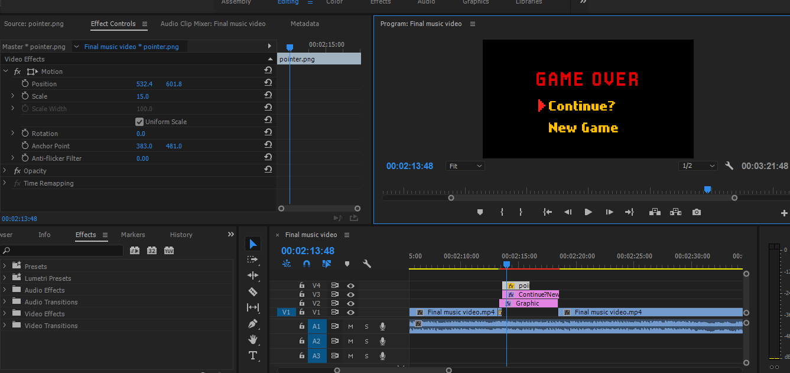The image size is (790, 373).
Task: Toggle V4 track output eye
Action: coord(351,286)
